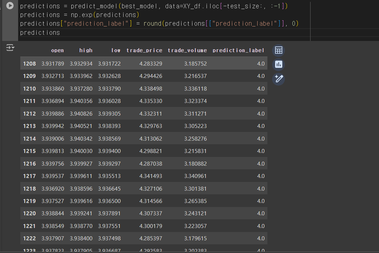Click open value 3.937527
Image resolution: width=379 pixels, height=253 pixels.
[x=53, y=201]
